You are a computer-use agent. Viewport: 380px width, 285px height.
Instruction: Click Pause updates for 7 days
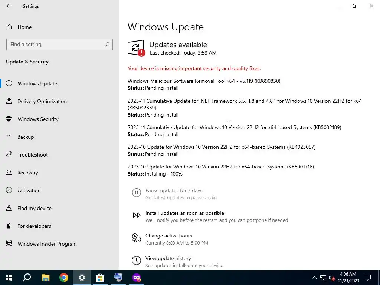[x=174, y=190]
